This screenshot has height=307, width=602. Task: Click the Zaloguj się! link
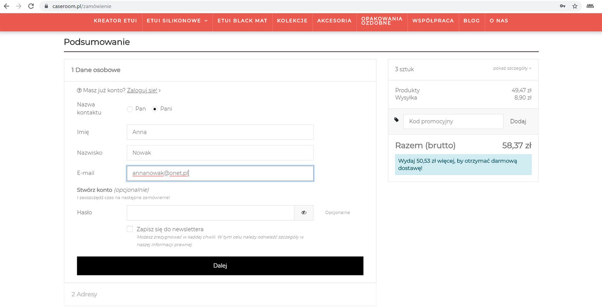(x=142, y=91)
